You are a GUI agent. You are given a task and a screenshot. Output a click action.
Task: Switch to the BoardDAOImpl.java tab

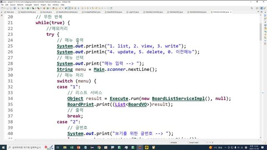(113, 12)
